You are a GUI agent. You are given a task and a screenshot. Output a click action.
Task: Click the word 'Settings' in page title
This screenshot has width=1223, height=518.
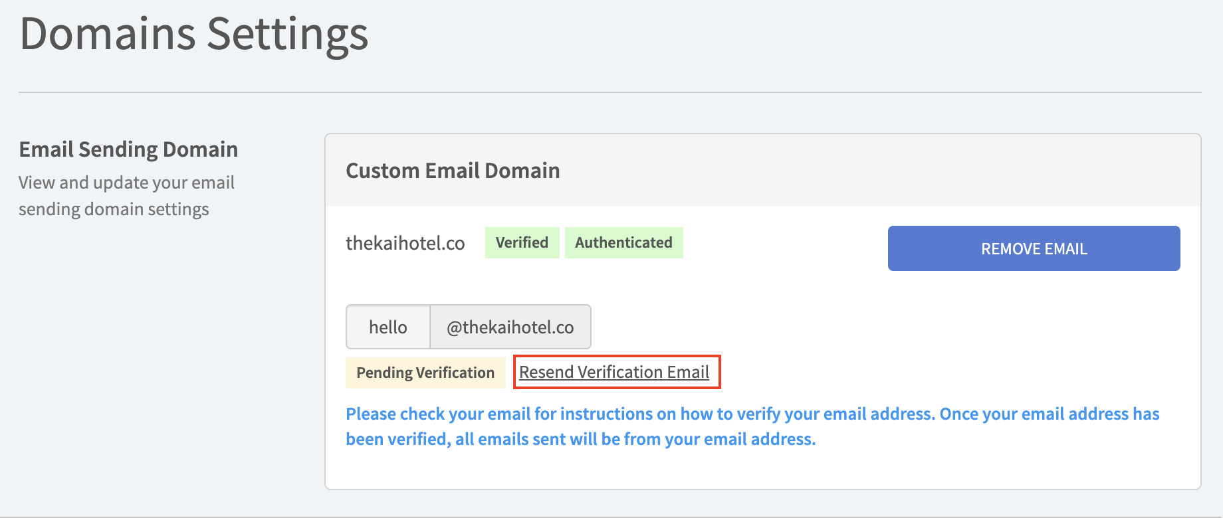[287, 34]
